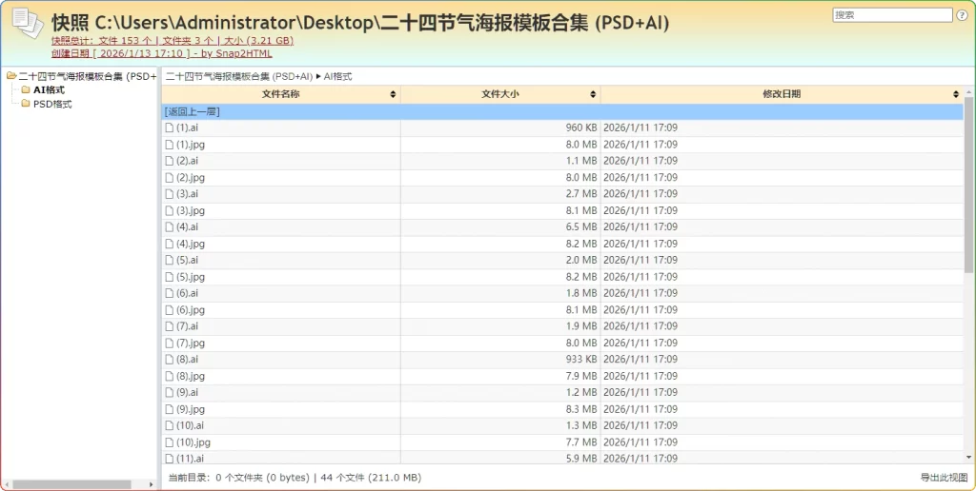Click the PSD格式 folder icon
Image resolution: width=976 pixels, height=491 pixels.
coord(26,104)
